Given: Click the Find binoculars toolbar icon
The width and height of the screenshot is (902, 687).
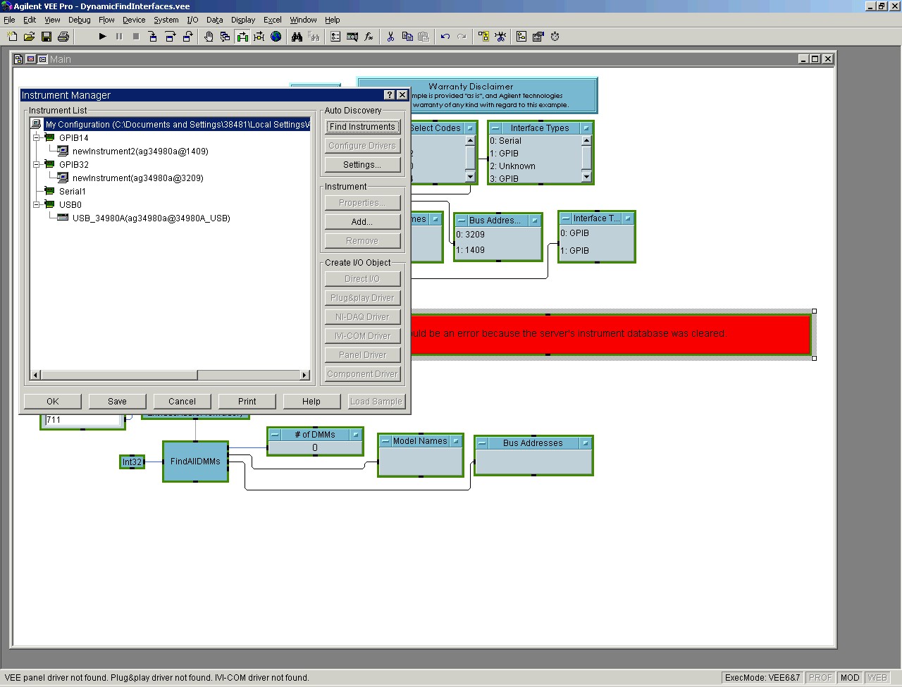Looking at the screenshot, I should [297, 37].
